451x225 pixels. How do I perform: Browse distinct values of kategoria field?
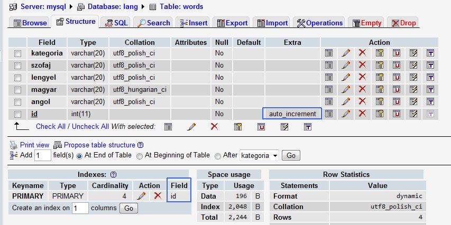[328, 53]
